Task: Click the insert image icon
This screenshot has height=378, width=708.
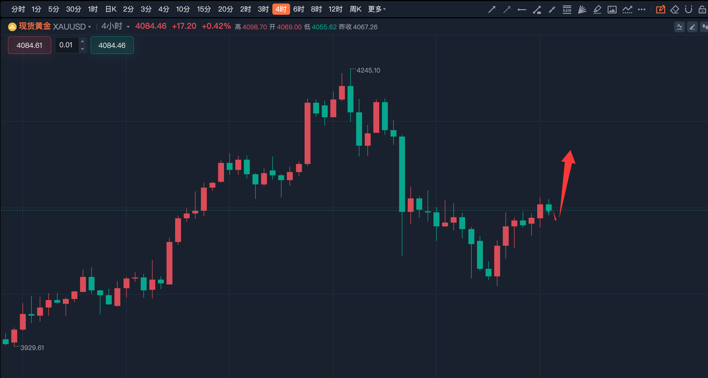Action: [612, 9]
